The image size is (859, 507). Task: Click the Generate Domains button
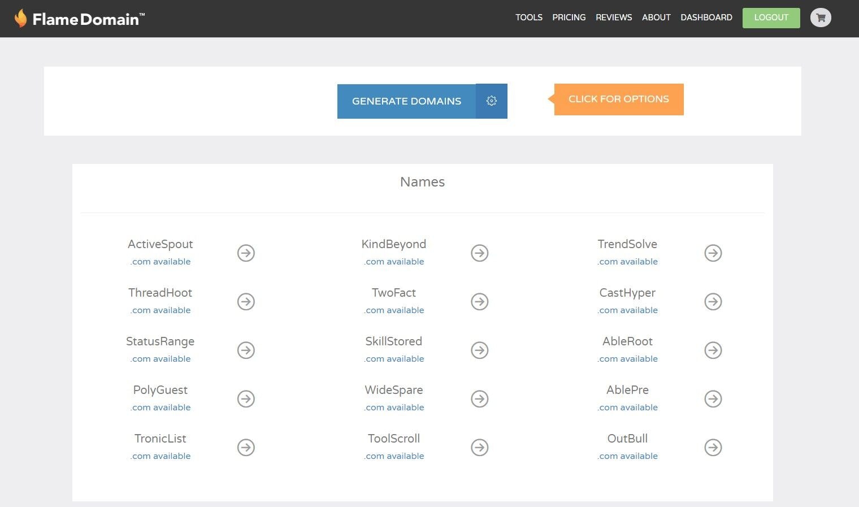coord(406,101)
